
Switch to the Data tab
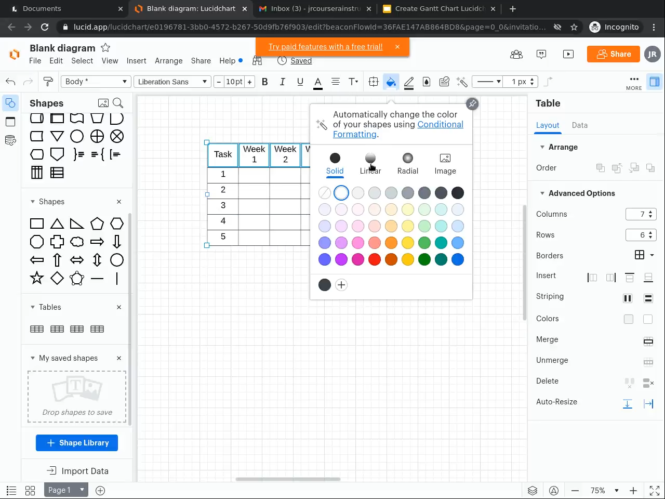pyautogui.click(x=579, y=125)
